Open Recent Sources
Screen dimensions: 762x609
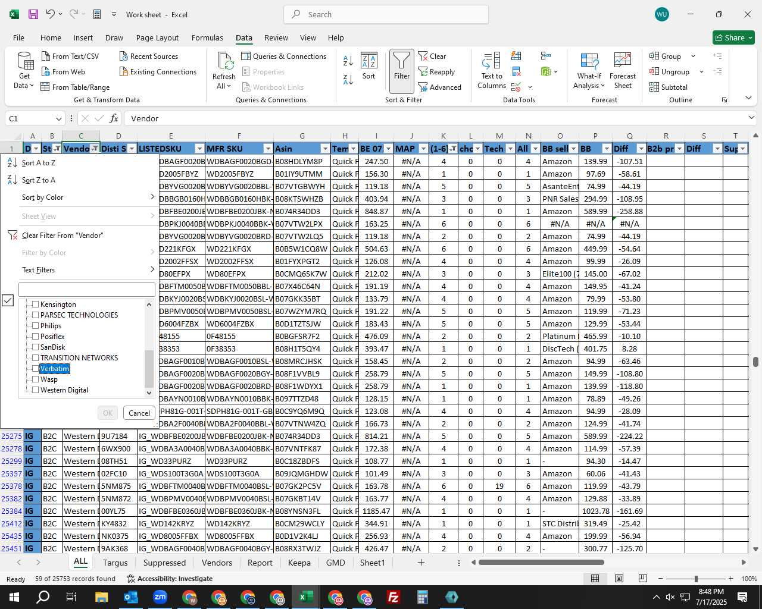click(149, 56)
